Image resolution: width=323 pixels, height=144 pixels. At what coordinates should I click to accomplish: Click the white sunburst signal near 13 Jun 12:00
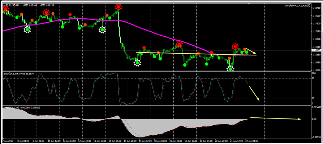tap(102, 30)
